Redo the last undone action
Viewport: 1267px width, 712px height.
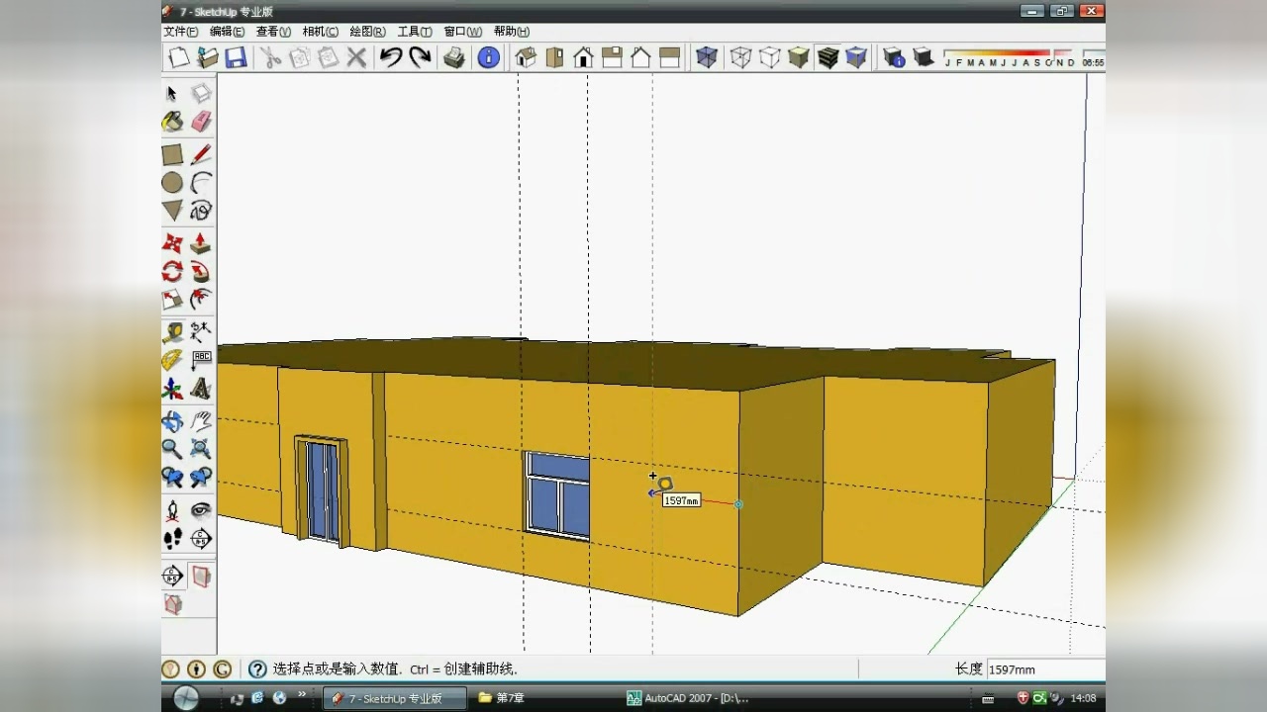[420, 57]
